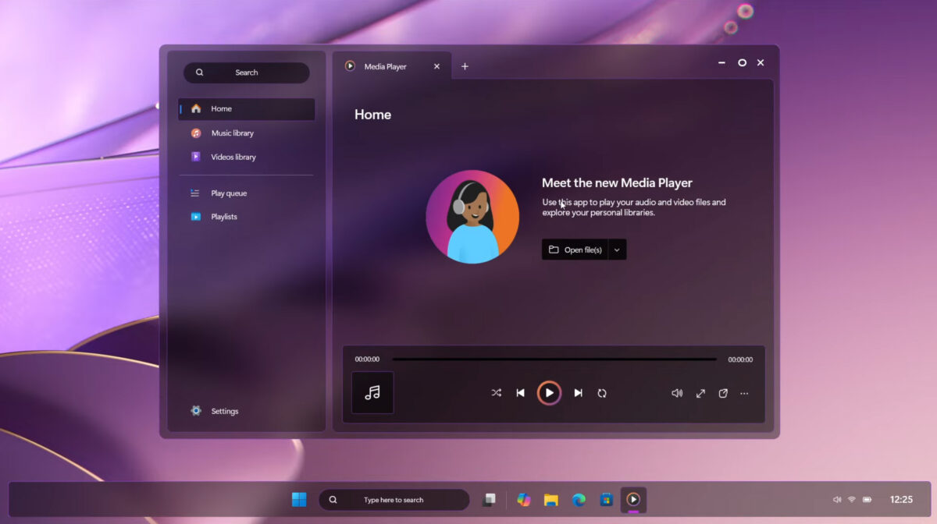Toggle playback with the Play button
Screen dimensions: 937x524
550,393
